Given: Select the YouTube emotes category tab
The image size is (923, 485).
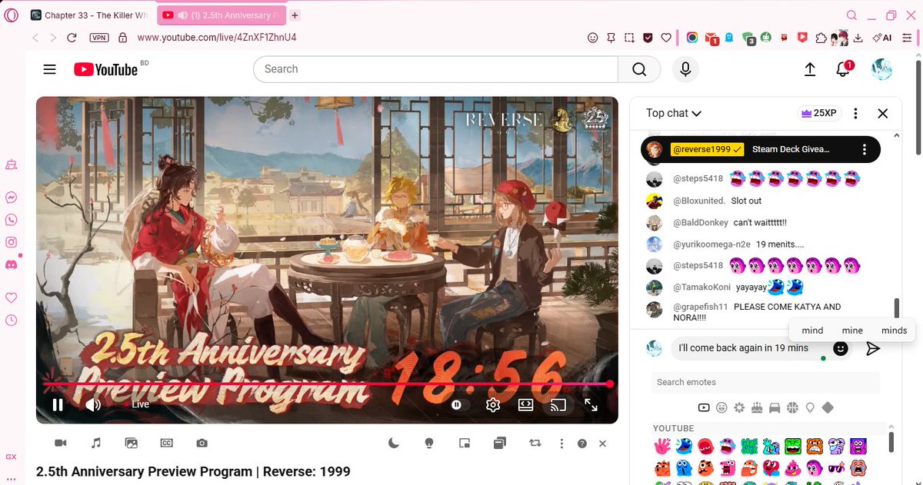Looking at the screenshot, I should (x=704, y=407).
